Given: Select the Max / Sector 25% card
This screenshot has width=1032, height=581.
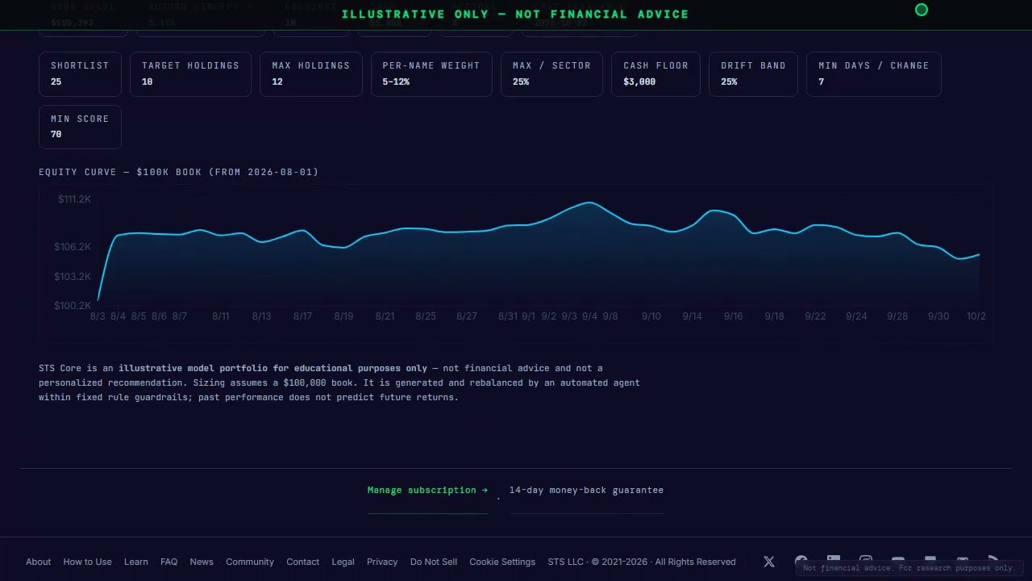Looking at the screenshot, I should pos(551,74).
